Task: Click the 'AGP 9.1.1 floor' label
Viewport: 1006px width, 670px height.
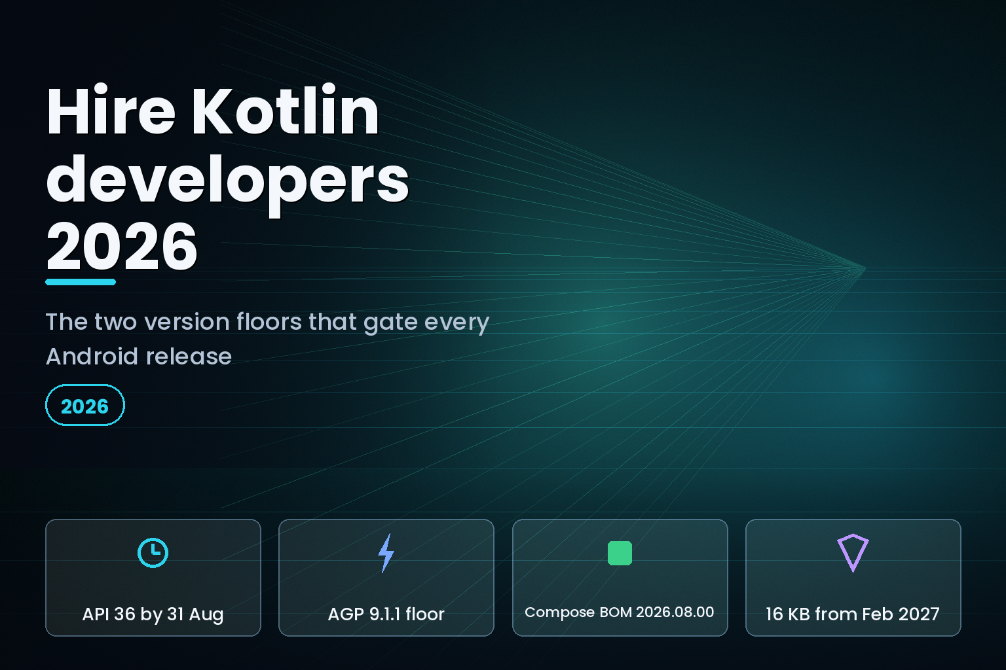Action: [386, 614]
